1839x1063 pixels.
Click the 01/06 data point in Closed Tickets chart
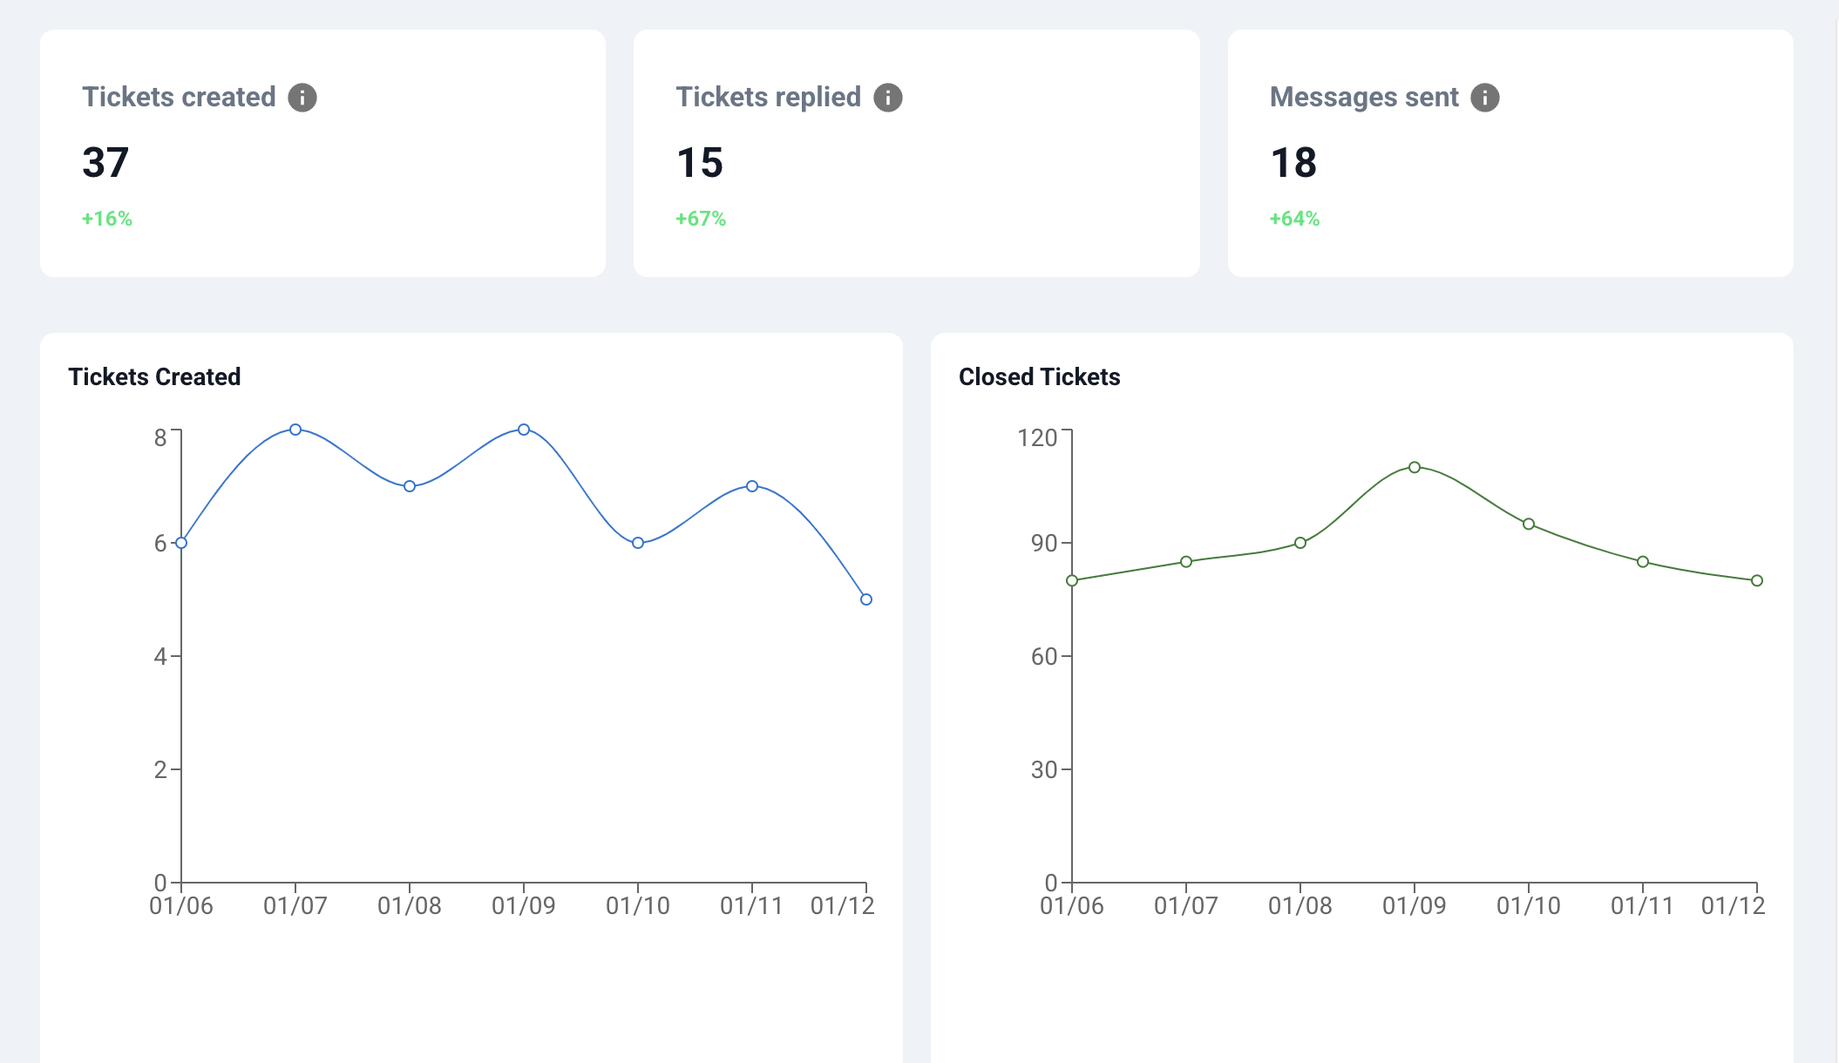(x=1072, y=580)
